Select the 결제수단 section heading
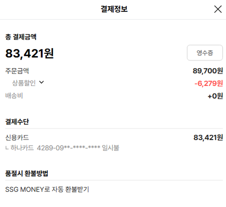The height and width of the screenshot is (207, 226). pyautogui.click(x=17, y=122)
